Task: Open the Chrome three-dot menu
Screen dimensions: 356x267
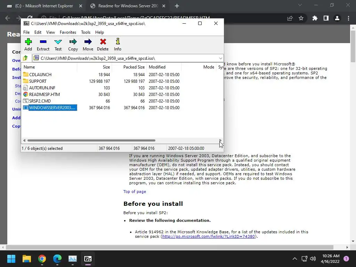Action: [348, 18]
